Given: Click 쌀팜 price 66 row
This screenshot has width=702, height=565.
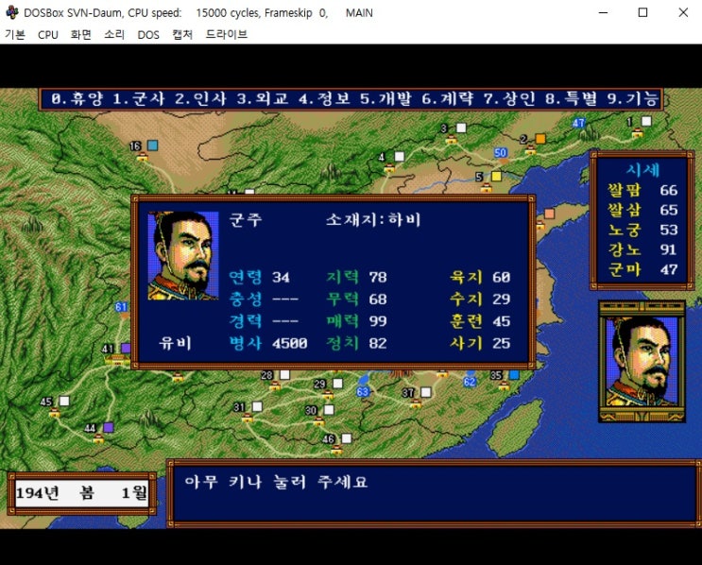Looking at the screenshot, I should [642, 190].
